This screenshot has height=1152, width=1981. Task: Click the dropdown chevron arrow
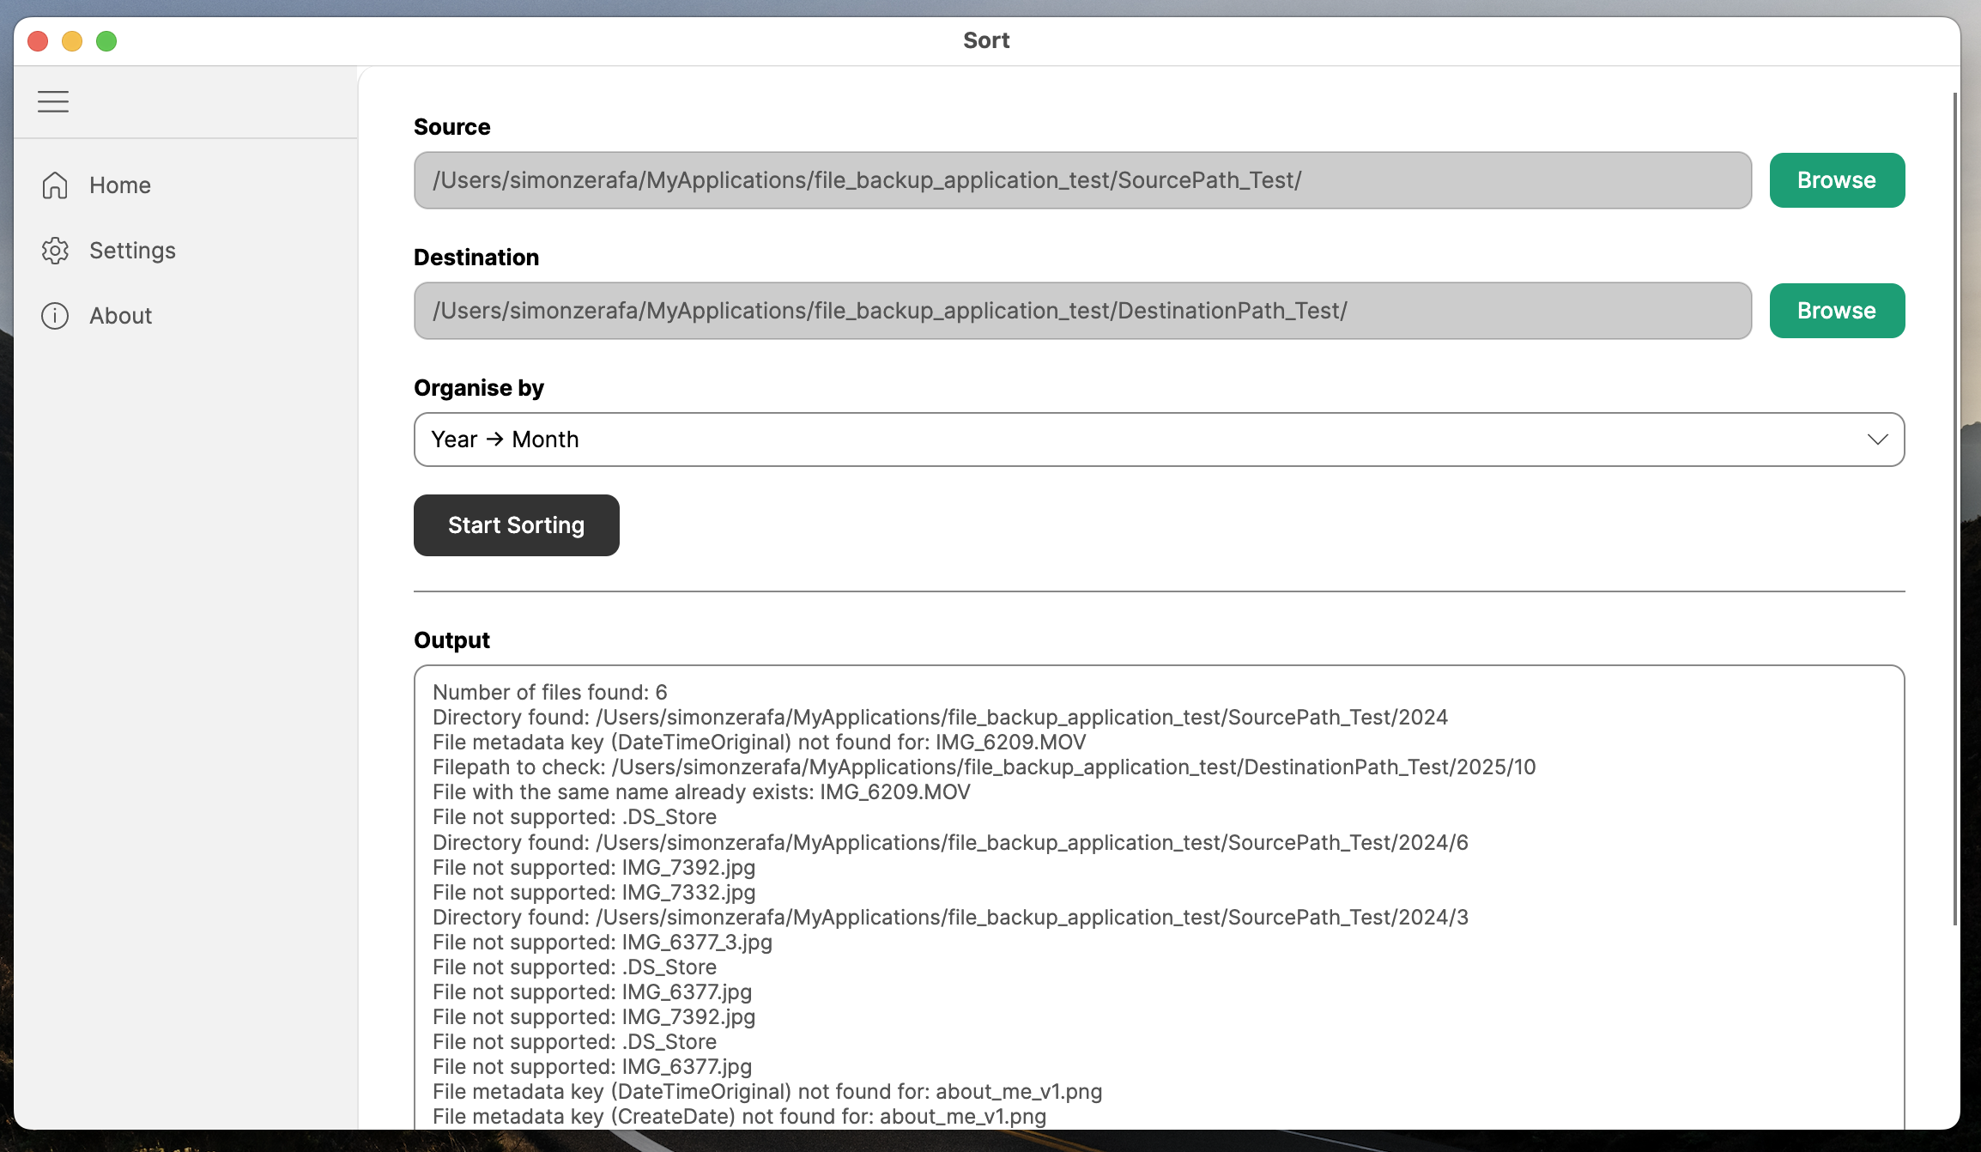click(x=1877, y=440)
